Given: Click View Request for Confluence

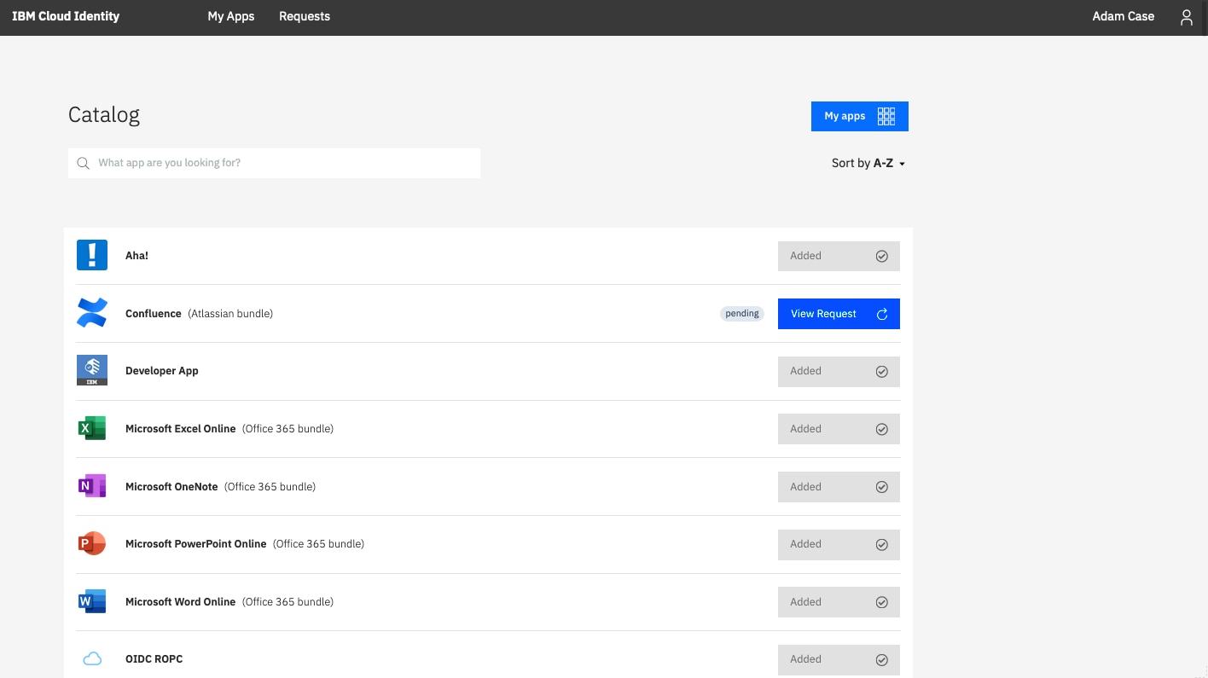Looking at the screenshot, I should (x=839, y=314).
